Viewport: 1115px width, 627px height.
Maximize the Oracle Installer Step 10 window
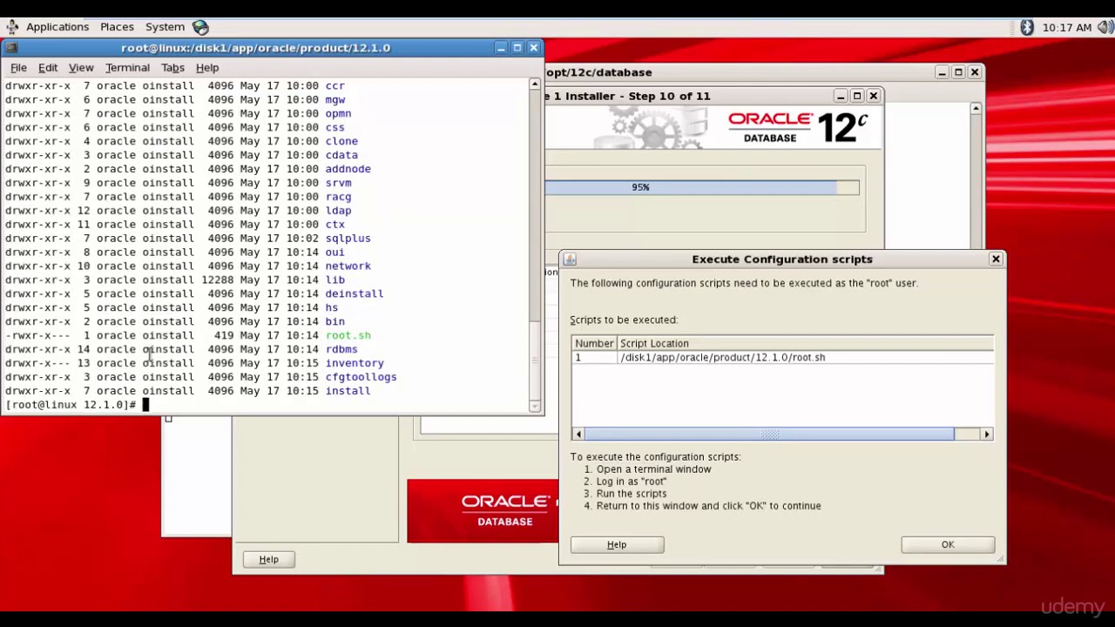coord(857,96)
